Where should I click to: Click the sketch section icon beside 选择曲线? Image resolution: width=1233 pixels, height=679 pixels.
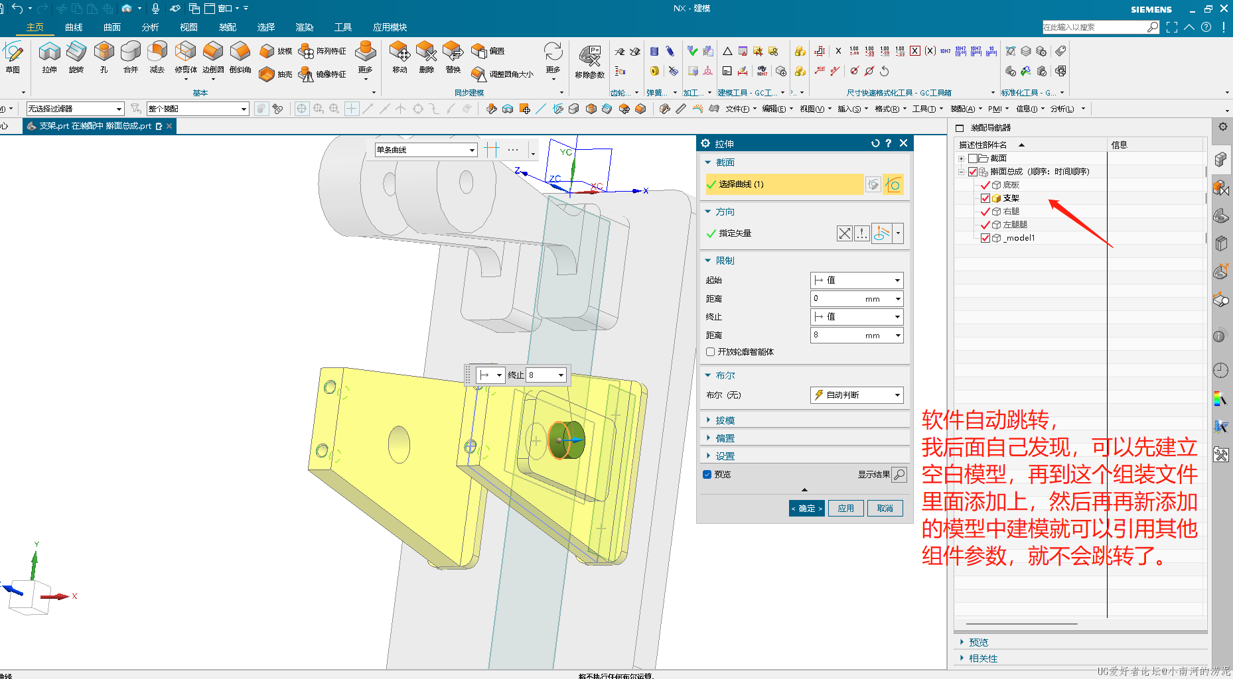pyautogui.click(x=873, y=184)
